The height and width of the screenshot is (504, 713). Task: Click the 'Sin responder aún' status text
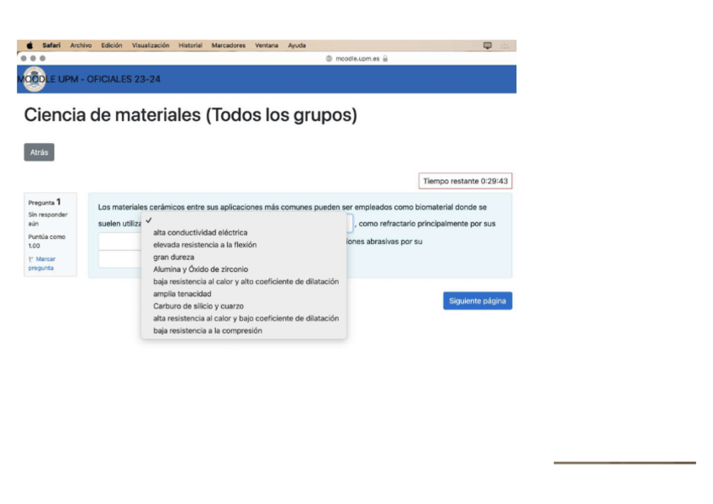[48, 219]
